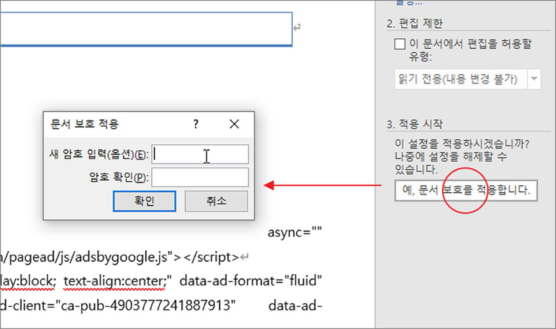Click the 3. 적용 시작 heading
The width and height of the screenshot is (556, 329).
(415, 124)
